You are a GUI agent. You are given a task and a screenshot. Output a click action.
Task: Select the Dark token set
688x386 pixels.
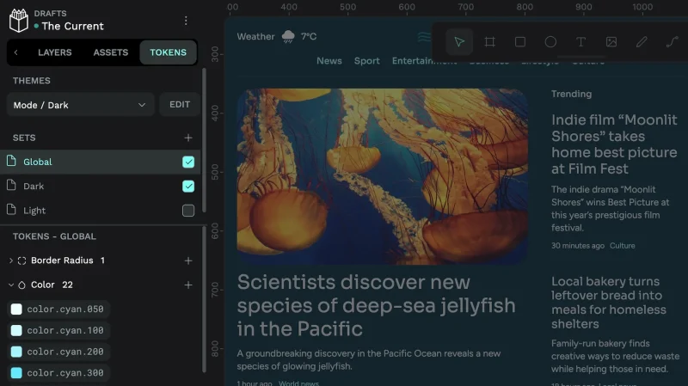[x=100, y=186]
